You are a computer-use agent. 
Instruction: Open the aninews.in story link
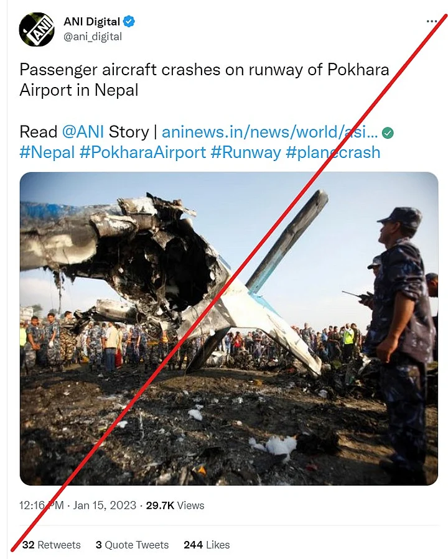pos(269,132)
